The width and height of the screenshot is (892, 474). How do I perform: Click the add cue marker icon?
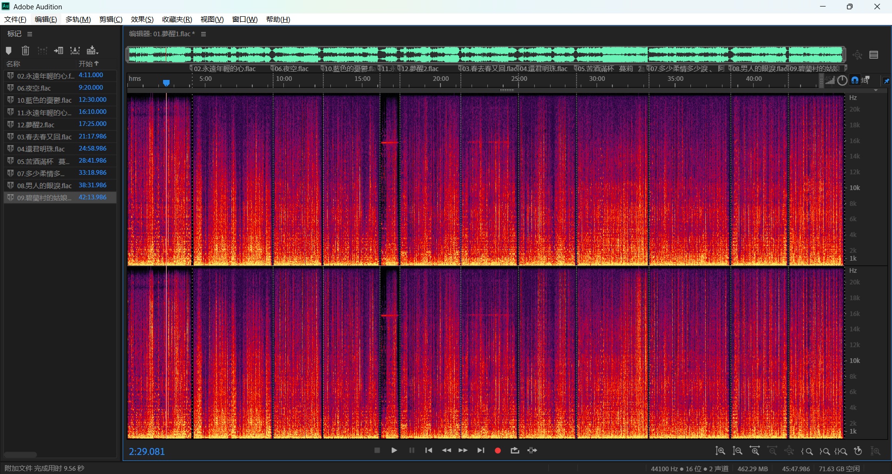point(9,51)
